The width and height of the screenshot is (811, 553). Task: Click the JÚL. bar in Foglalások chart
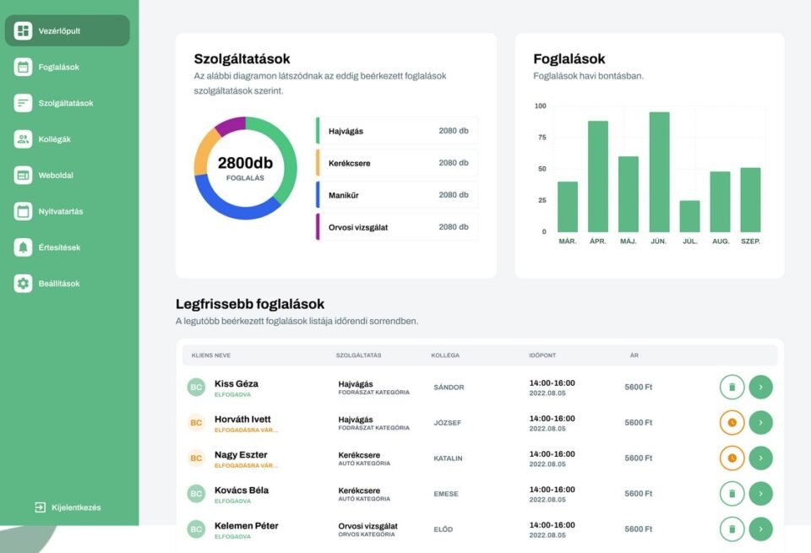[x=689, y=216]
